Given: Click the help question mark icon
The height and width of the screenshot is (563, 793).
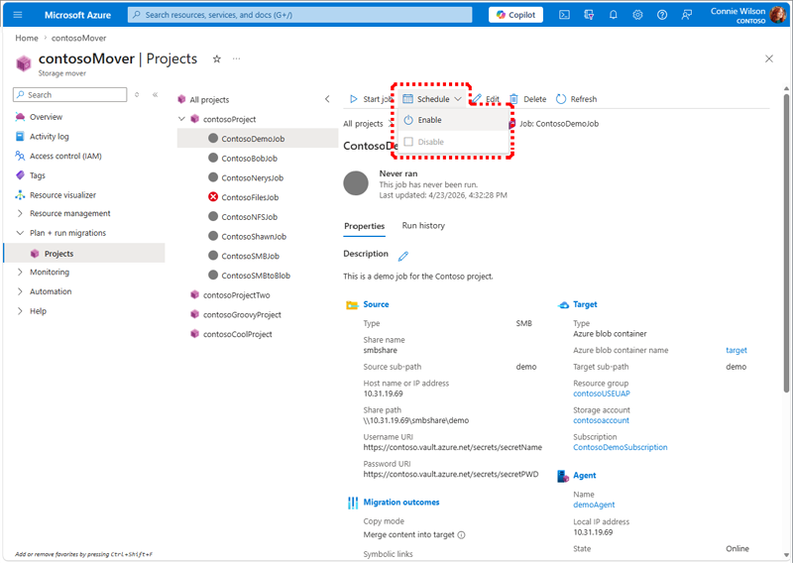Looking at the screenshot, I should tap(661, 15).
